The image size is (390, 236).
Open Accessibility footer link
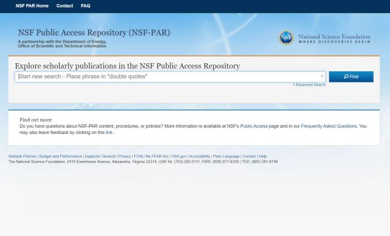tap(199, 156)
